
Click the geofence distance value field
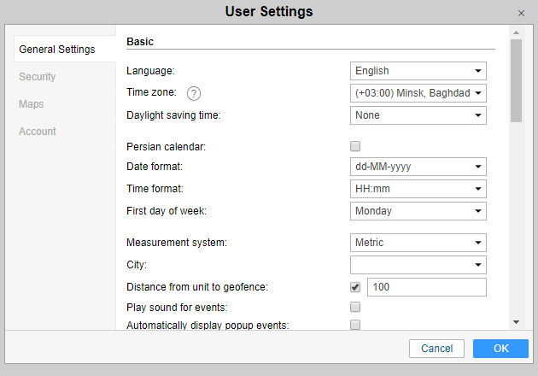click(426, 287)
